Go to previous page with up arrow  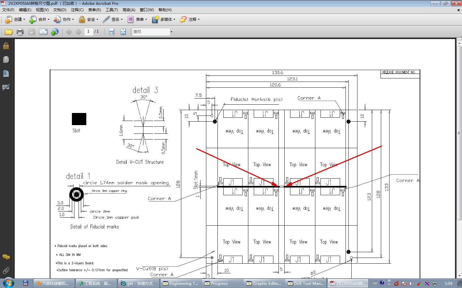[69, 32]
